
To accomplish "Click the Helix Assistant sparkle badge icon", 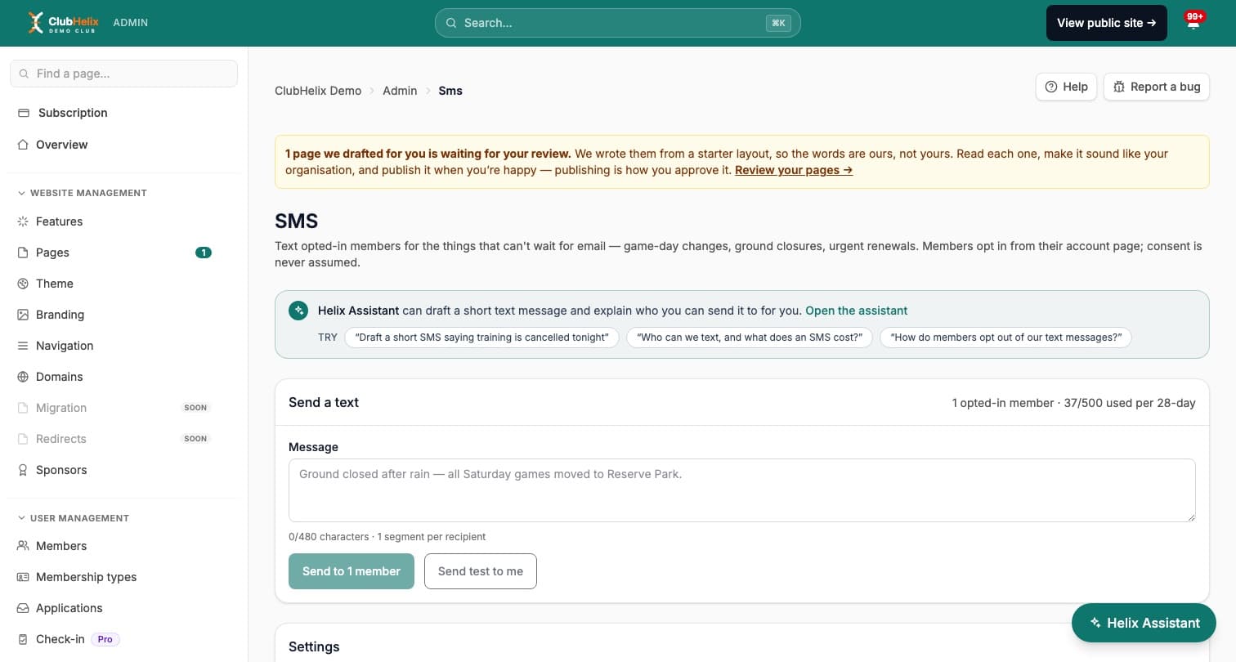I will [298, 311].
